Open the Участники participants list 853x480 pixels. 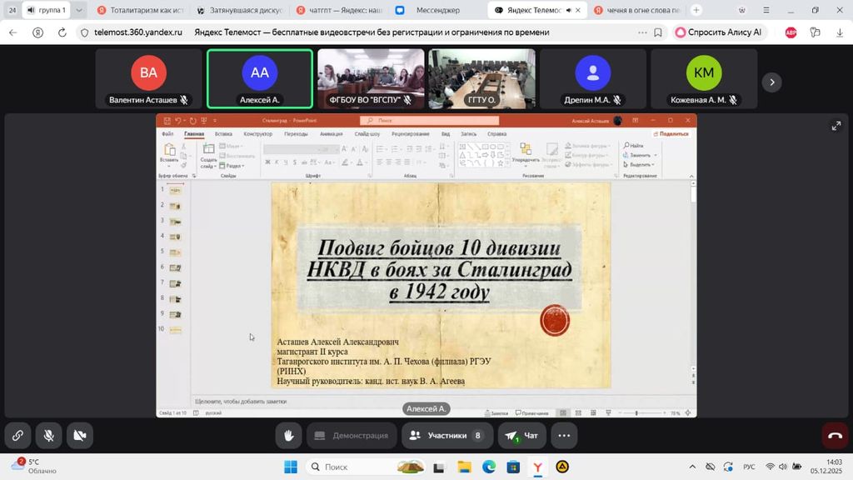pyautogui.click(x=446, y=435)
